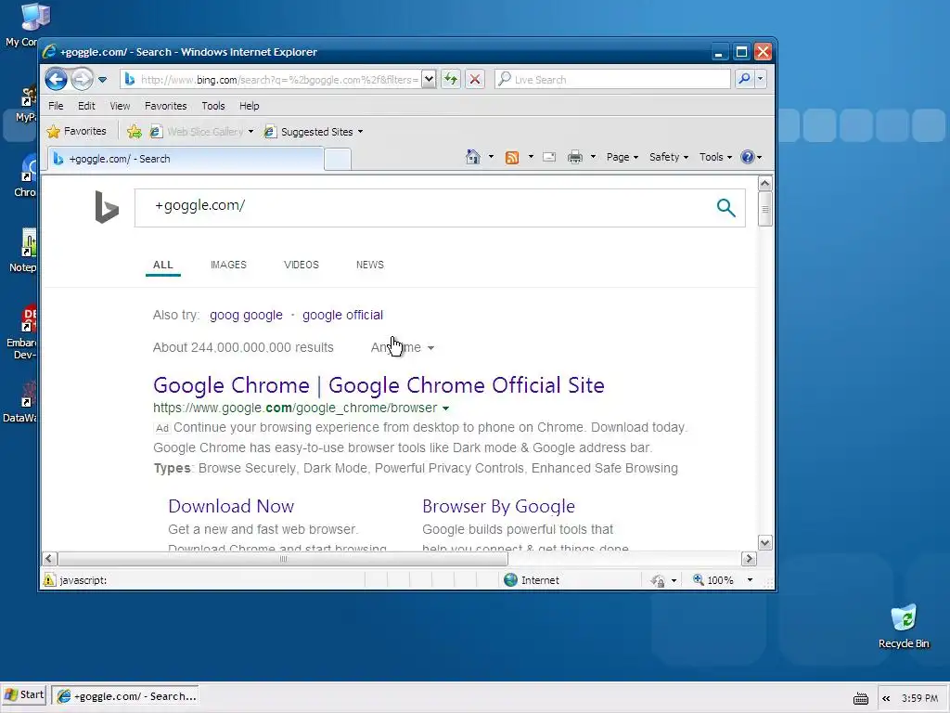The image size is (950, 713).
Task: Stop loading with the red X icon
Action: 475,80
